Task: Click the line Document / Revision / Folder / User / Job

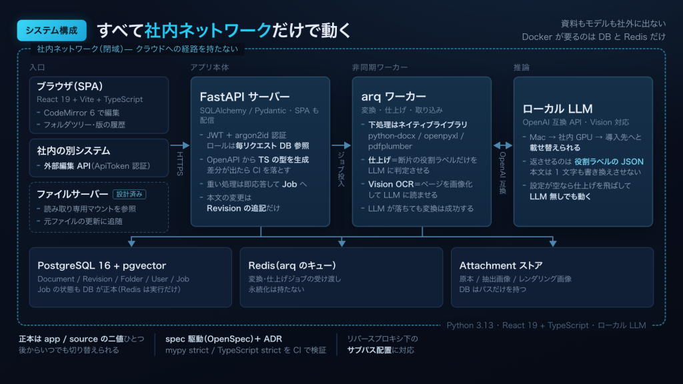Action: (113, 279)
